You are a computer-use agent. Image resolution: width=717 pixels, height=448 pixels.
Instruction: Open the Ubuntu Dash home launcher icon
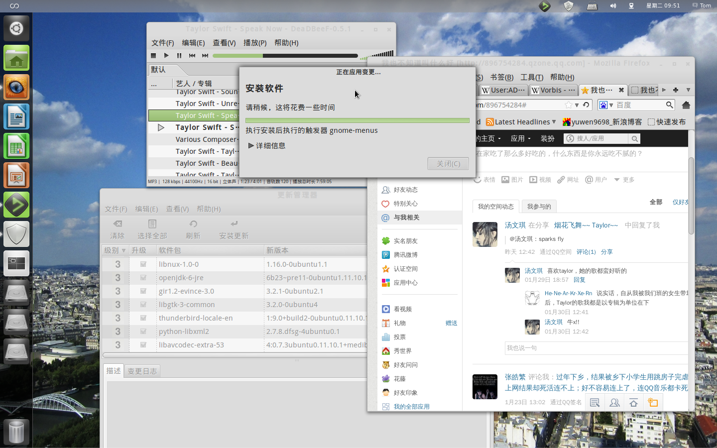[16, 28]
